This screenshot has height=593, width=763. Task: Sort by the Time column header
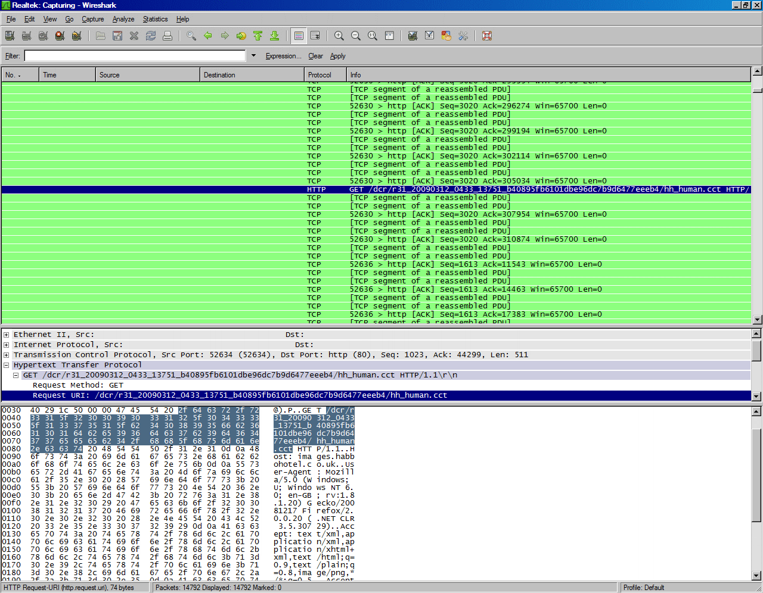67,75
